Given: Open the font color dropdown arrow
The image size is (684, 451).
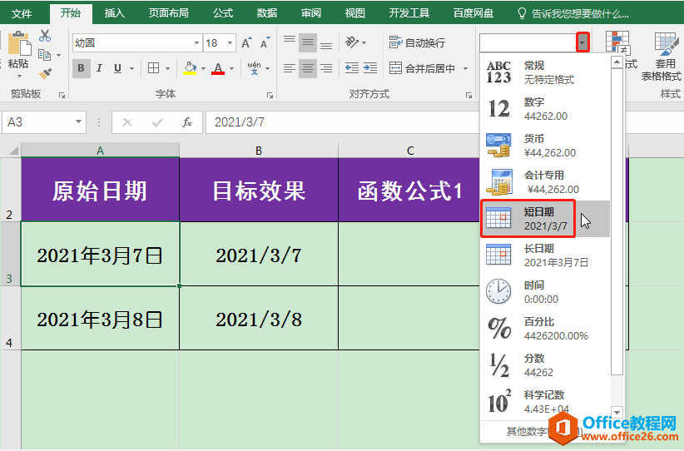Looking at the screenshot, I should point(231,68).
